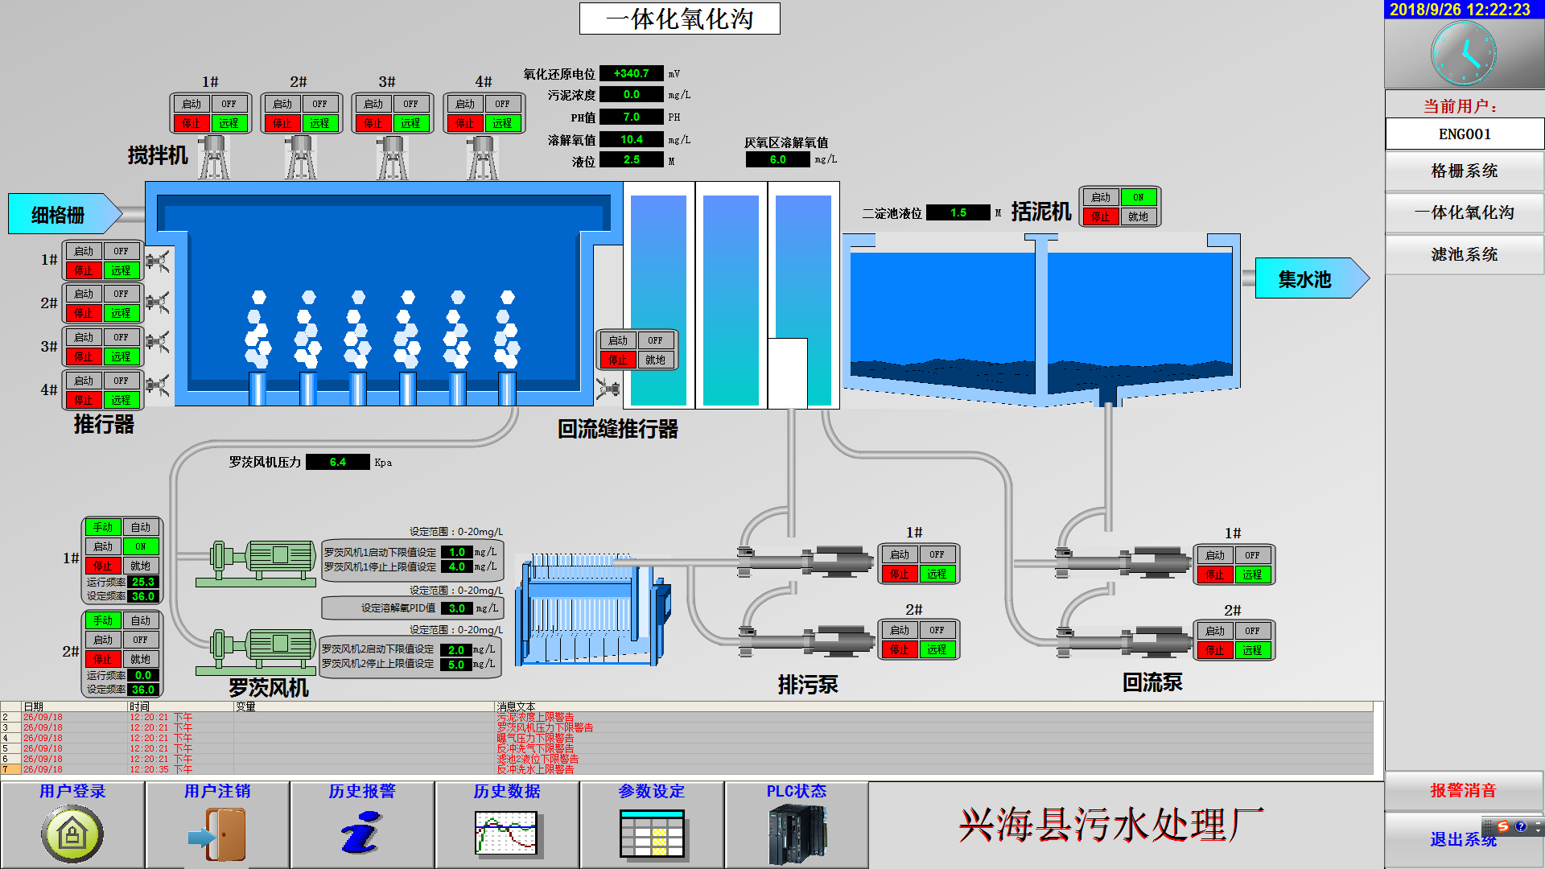Click the analog clock icon
This screenshot has width=1545, height=869.
(x=1463, y=53)
